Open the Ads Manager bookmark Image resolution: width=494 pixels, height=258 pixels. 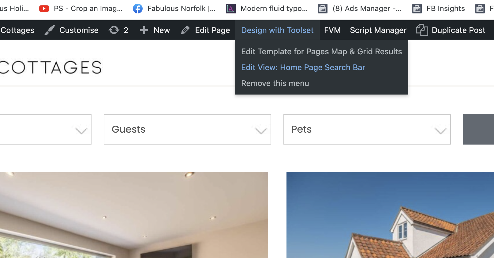[x=360, y=9]
